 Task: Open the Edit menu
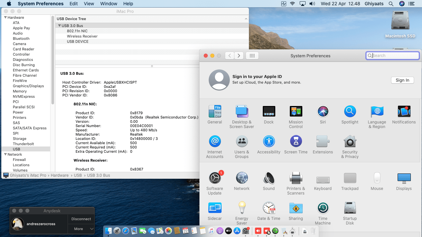[x=74, y=4]
